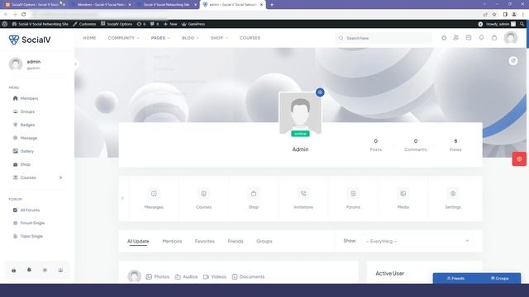Select the All Update tab

[138, 242]
